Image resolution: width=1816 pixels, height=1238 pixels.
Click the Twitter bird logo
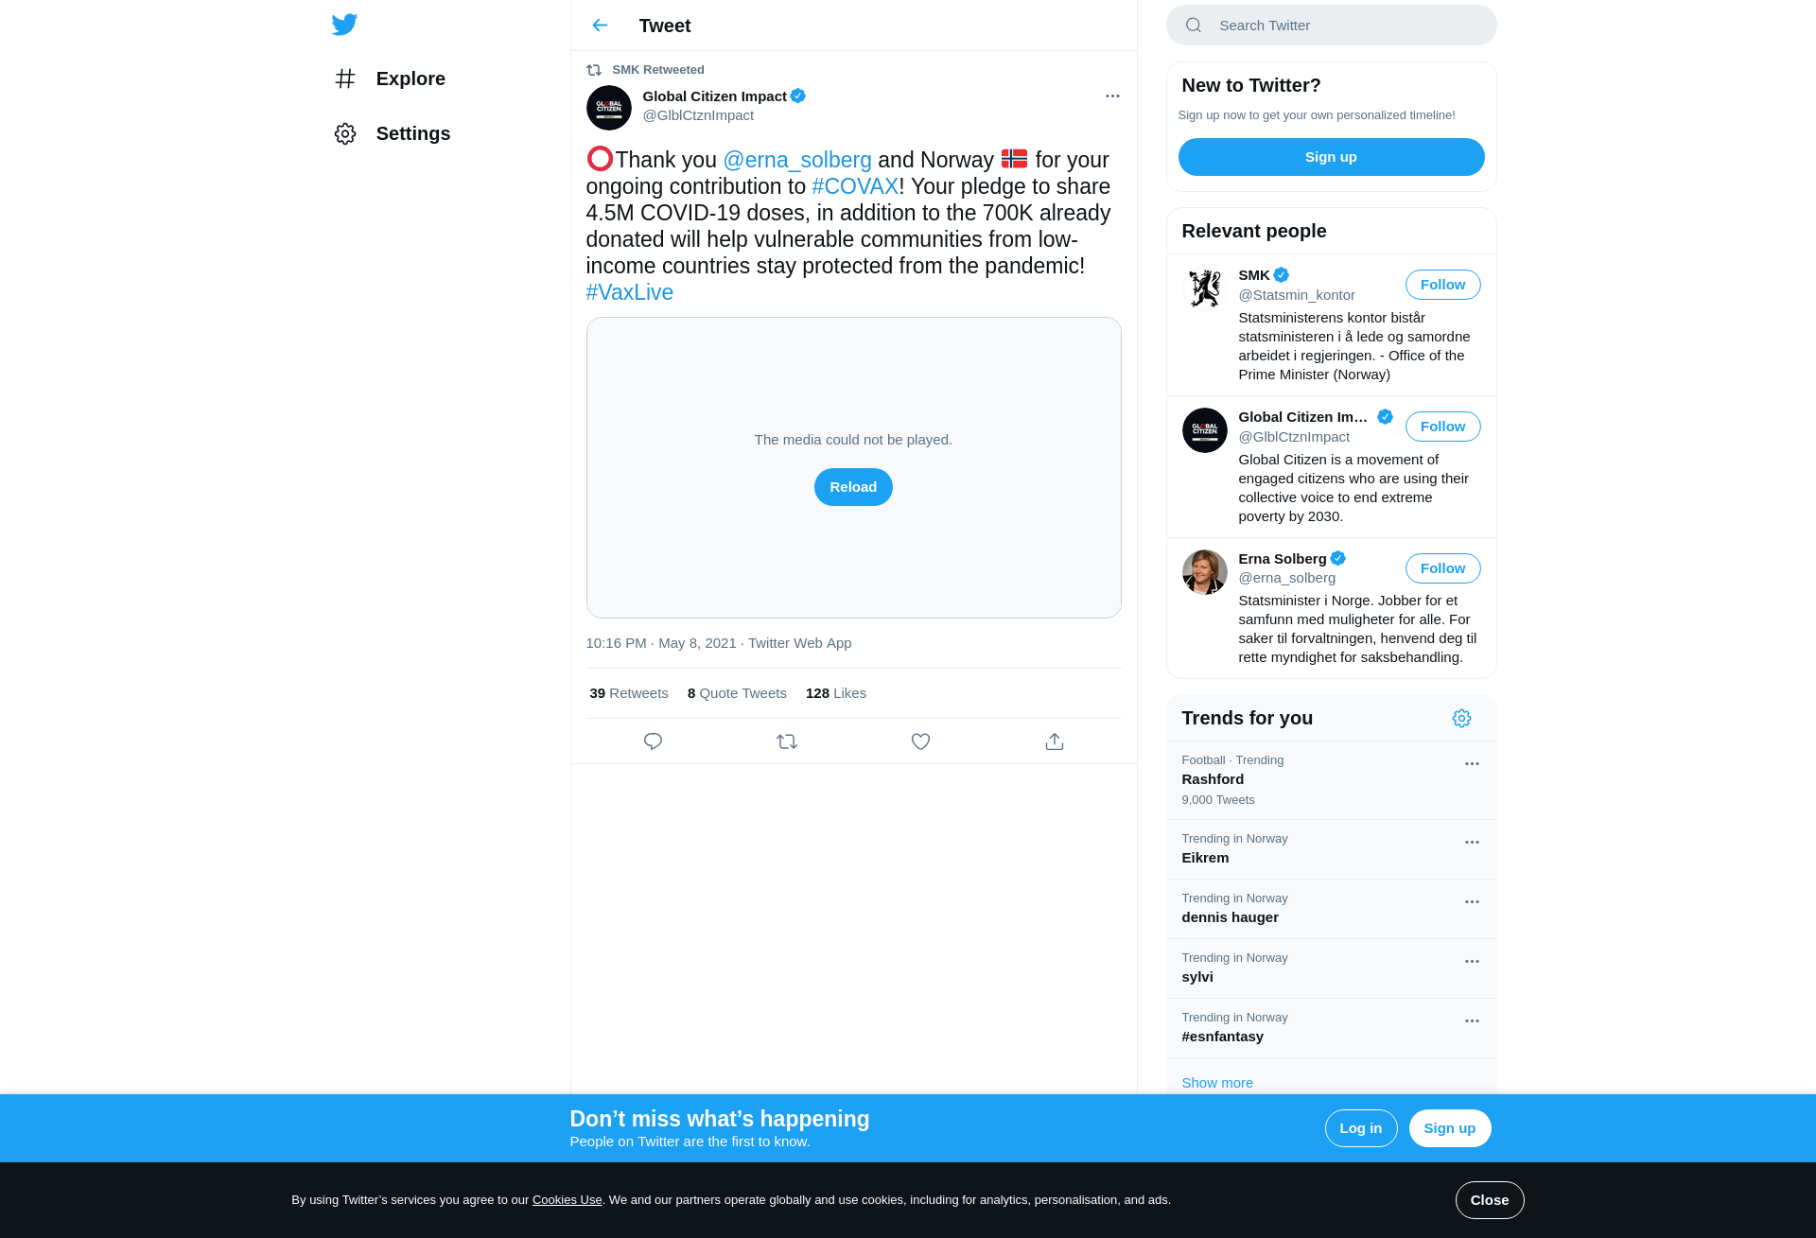[344, 25]
